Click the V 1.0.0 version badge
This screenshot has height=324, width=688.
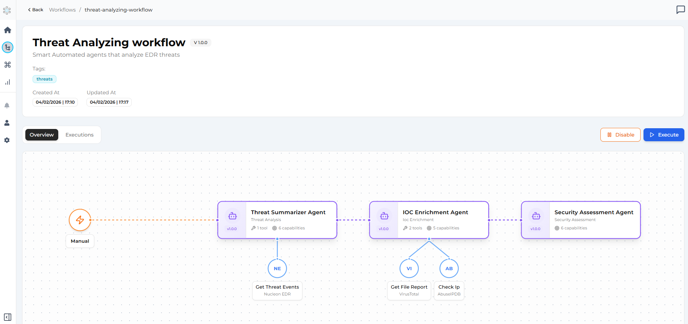pos(201,43)
